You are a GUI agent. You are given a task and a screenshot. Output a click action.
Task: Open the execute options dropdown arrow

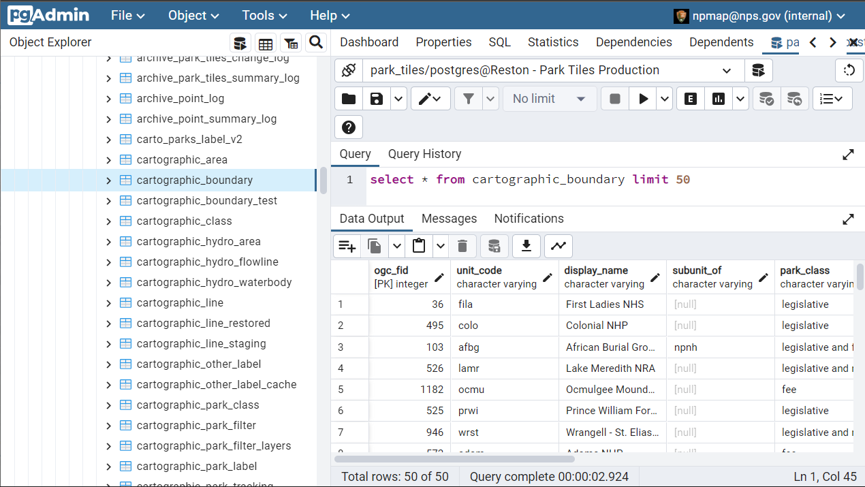pos(665,99)
